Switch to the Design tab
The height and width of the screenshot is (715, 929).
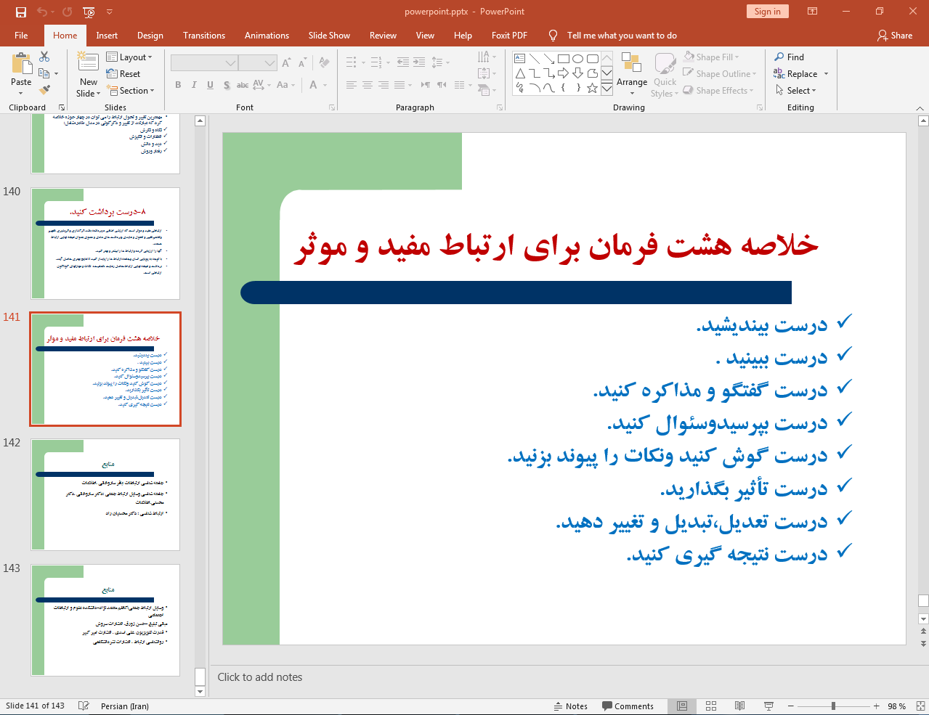click(150, 36)
